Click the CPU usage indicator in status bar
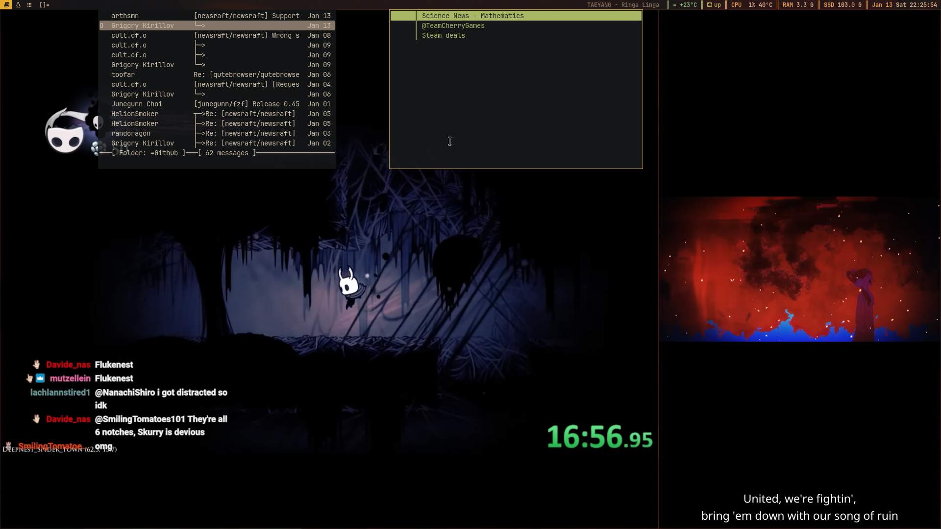 (x=751, y=5)
